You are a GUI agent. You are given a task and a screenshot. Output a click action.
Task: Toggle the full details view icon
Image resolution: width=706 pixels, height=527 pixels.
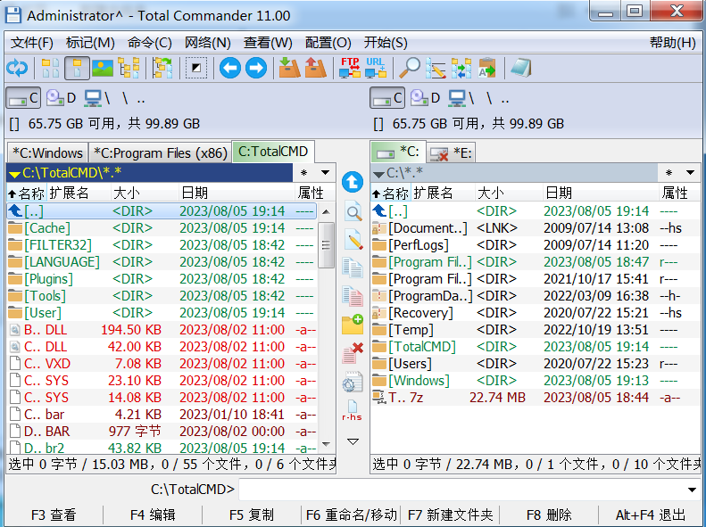(77, 68)
